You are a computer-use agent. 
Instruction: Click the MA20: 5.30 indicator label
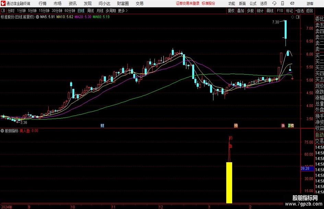pos(83,17)
